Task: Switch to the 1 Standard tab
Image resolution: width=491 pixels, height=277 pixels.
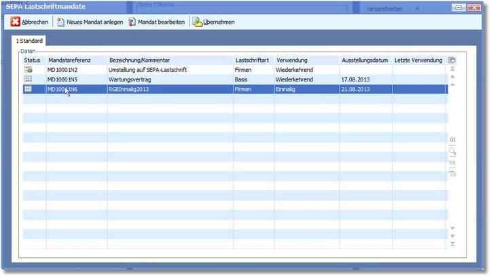Action: 29,41
